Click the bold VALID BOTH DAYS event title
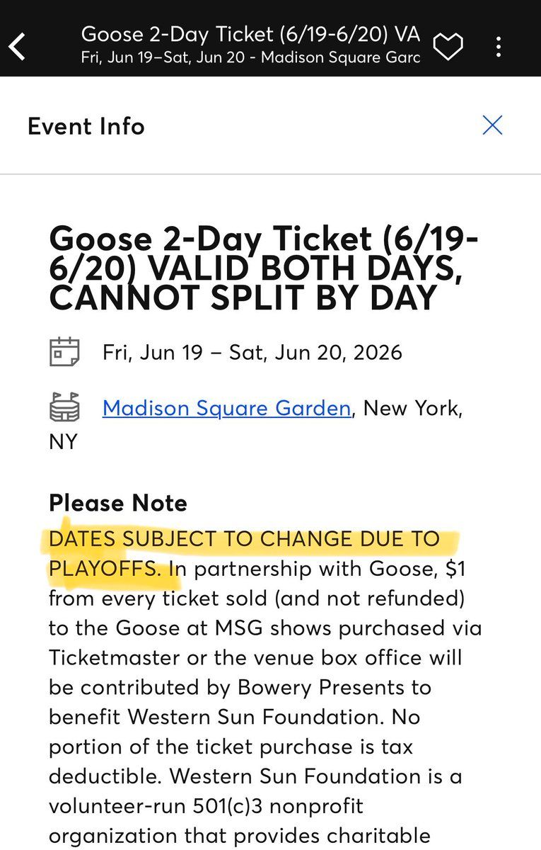 [x=263, y=269]
